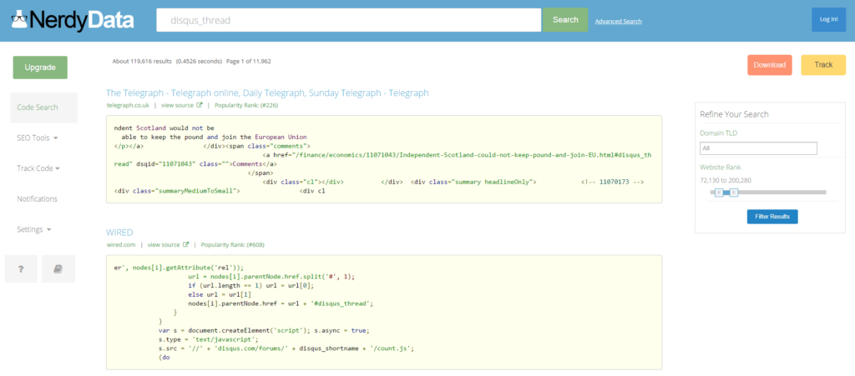The image size is (855, 376).
Task: Click left handle of Website Rank slider
Action: (x=719, y=192)
